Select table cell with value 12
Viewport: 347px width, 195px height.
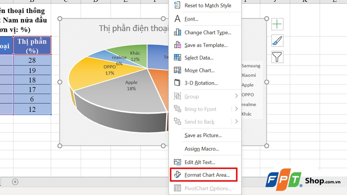[x=32, y=109]
